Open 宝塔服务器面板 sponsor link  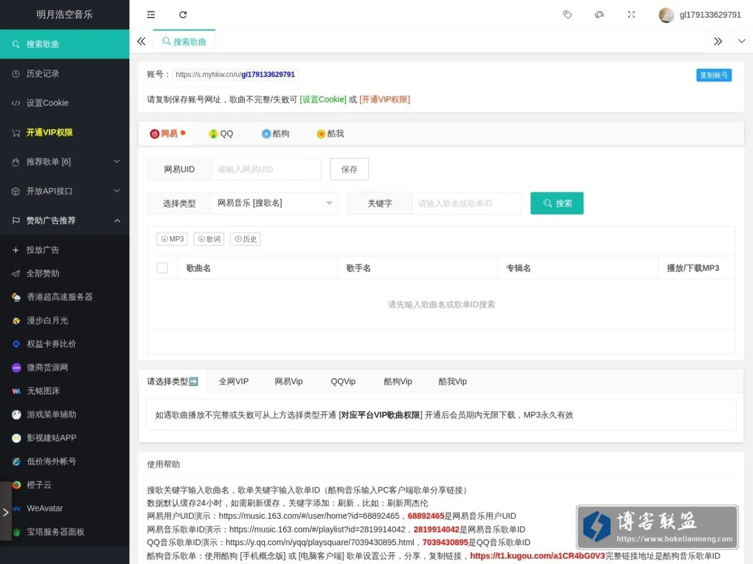click(x=65, y=531)
